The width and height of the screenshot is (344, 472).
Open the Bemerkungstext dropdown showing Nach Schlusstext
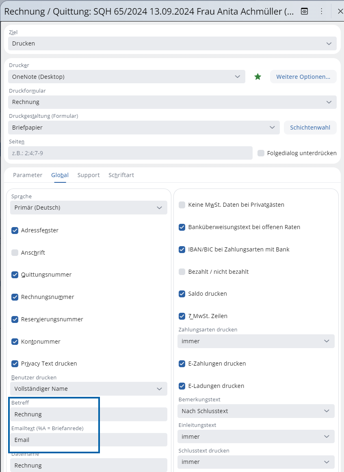click(x=256, y=411)
